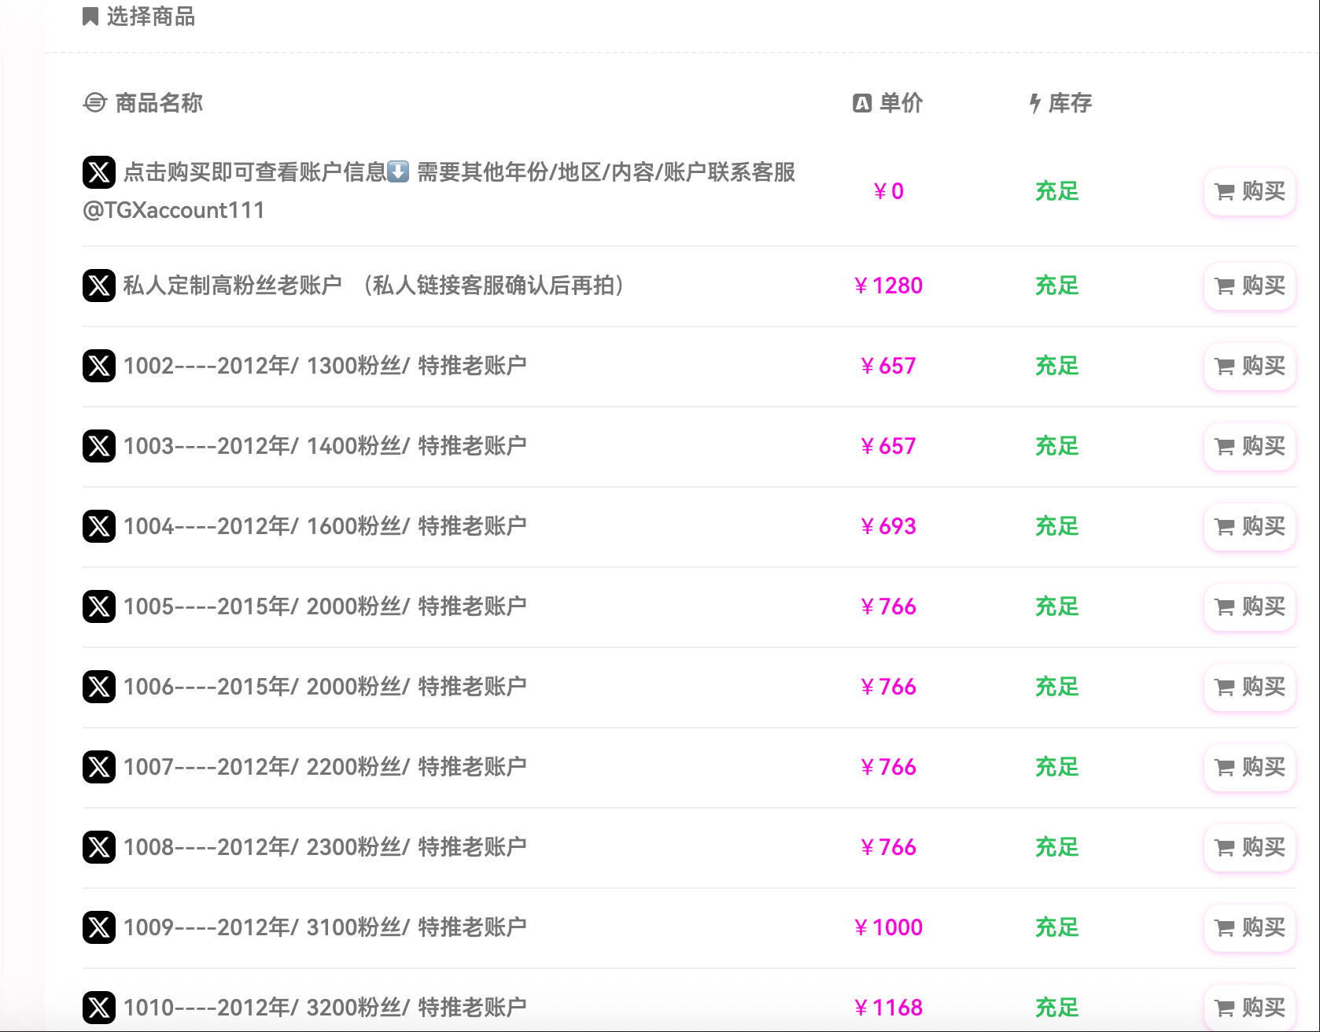Open product name 1004 with 1600粉丝
Image resolution: width=1320 pixels, height=1032 pixels.
click(x=325, y=526)
